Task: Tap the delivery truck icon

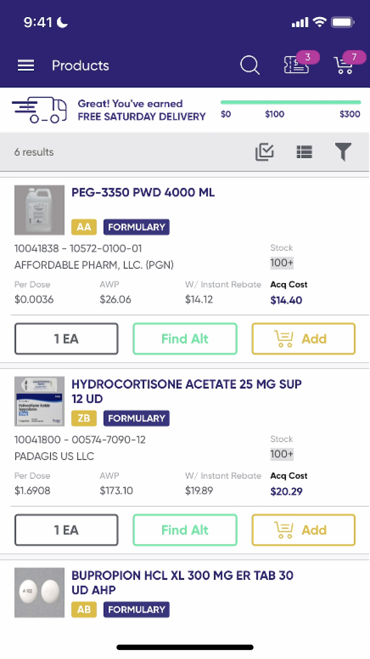Action: coord(40,110)
